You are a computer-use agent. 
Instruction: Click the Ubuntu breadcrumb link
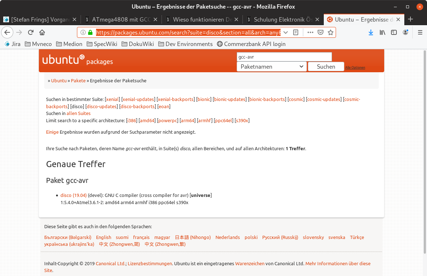[59, 81]
